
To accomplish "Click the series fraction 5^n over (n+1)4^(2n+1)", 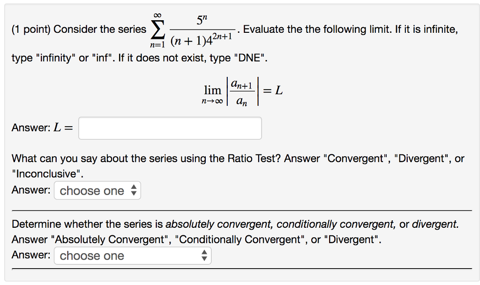I will [x=202, y=29].
